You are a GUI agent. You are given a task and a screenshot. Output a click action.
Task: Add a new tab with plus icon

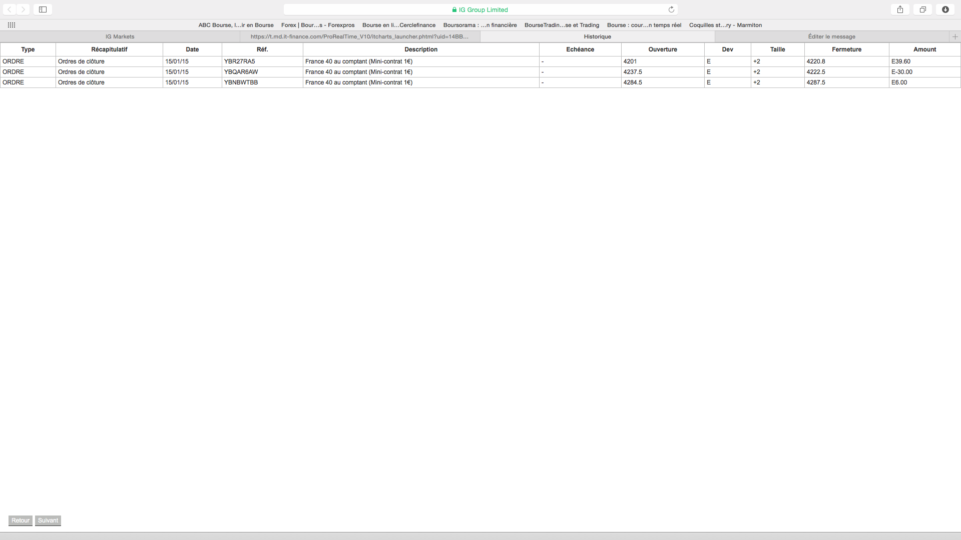pyautogui.click(x=955, y=36)
